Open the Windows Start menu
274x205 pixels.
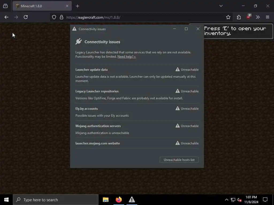[6, 200]
